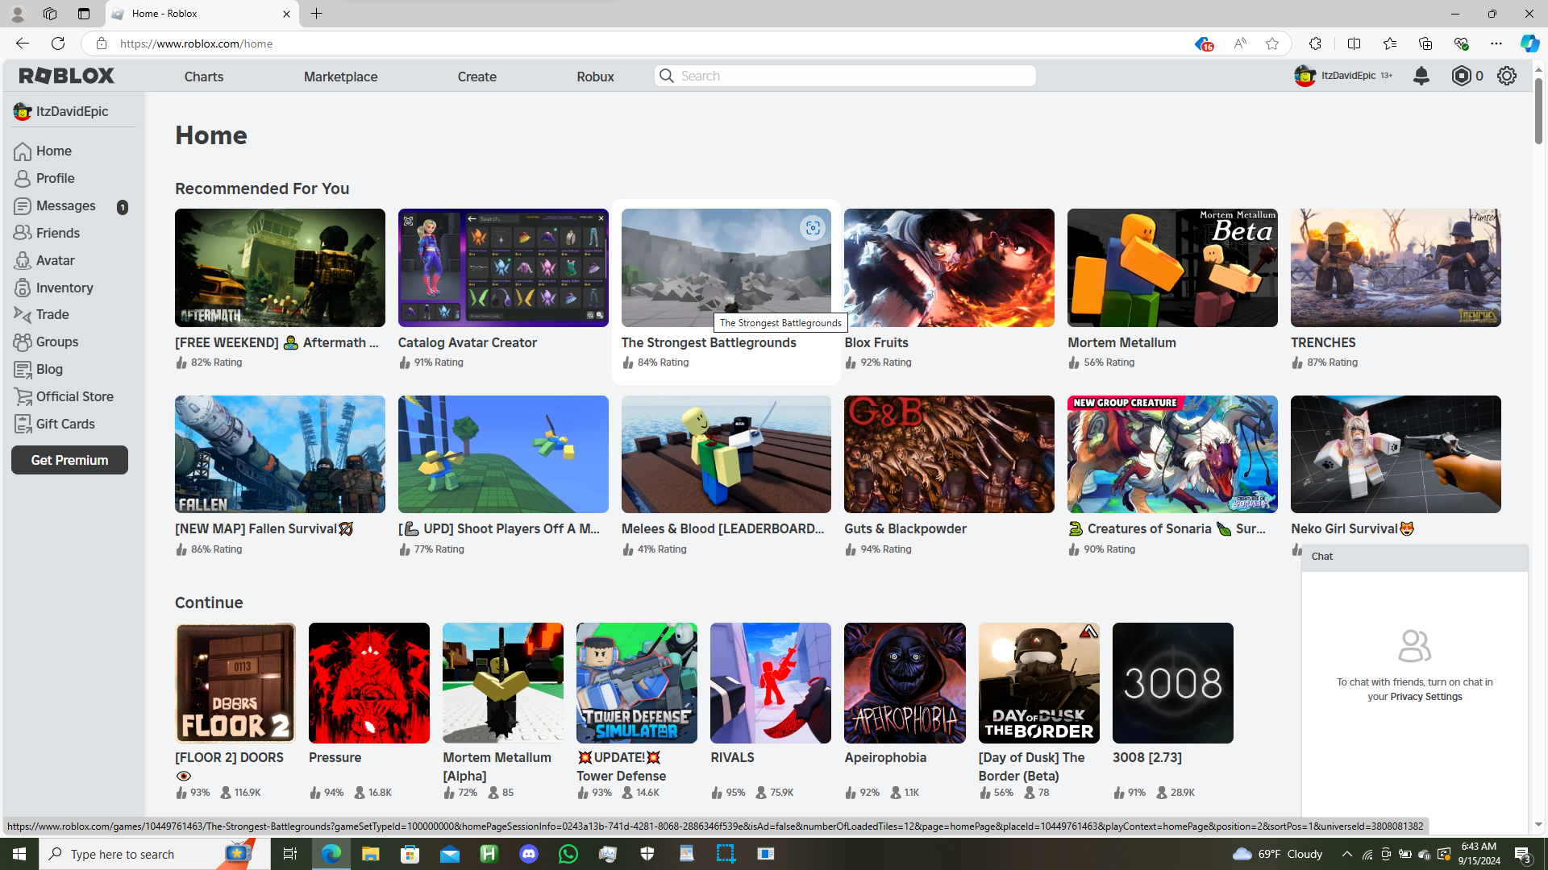Open the Marketplace tab
This screenshot has height=870, width=1548.
[x=340, y=77]
